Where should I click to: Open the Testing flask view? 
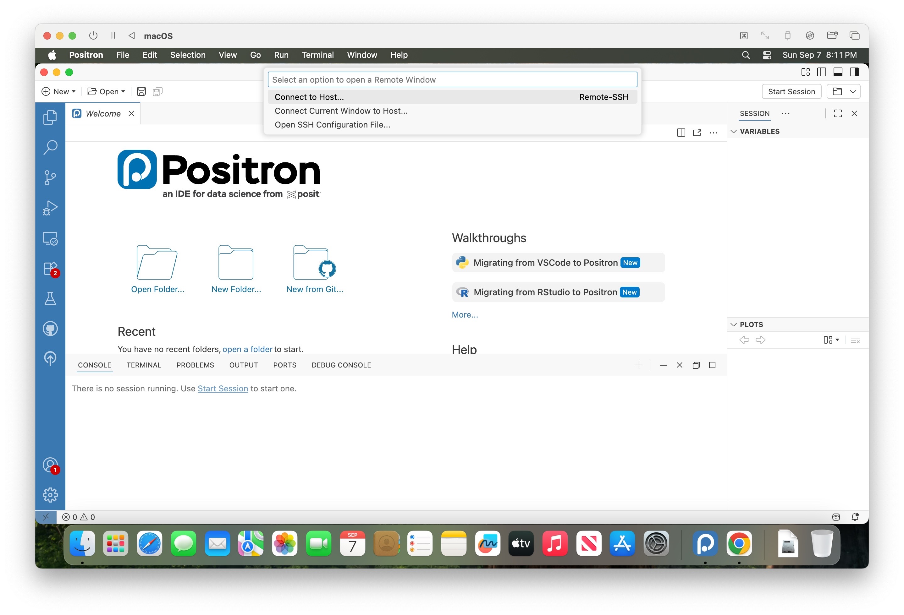click(x=50, y=299)
